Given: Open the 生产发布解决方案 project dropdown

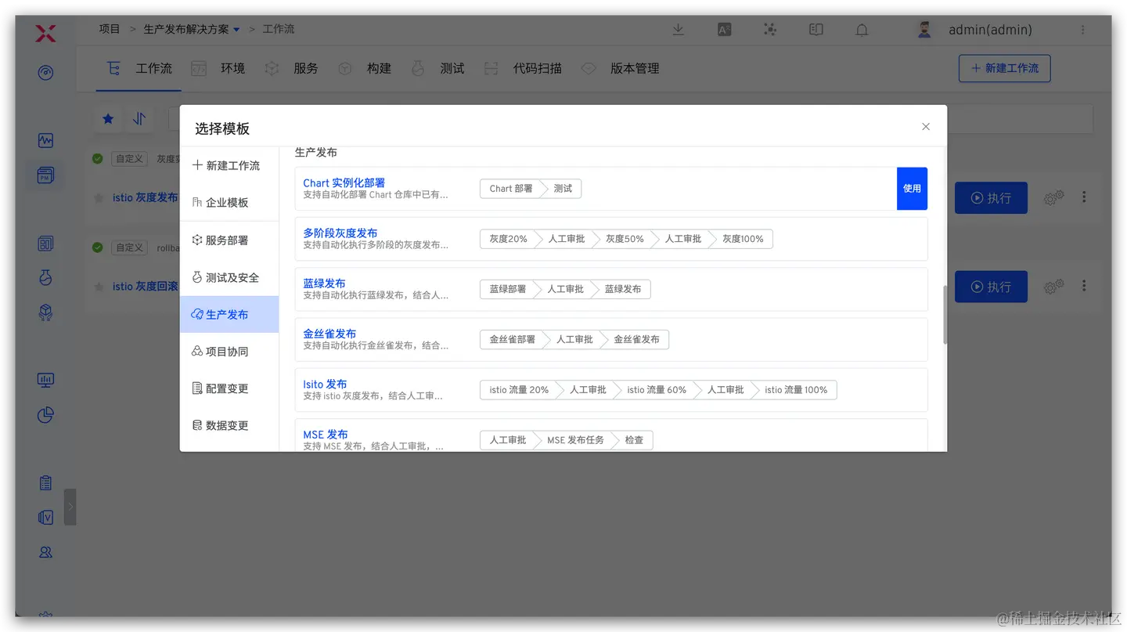Looking at the screenshot, I should (x=192, y=30).
